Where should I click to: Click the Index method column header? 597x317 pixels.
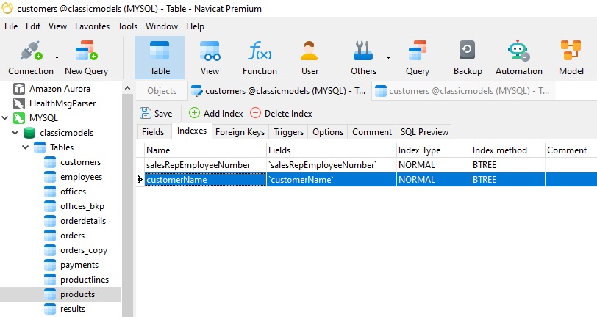[507, 150]
